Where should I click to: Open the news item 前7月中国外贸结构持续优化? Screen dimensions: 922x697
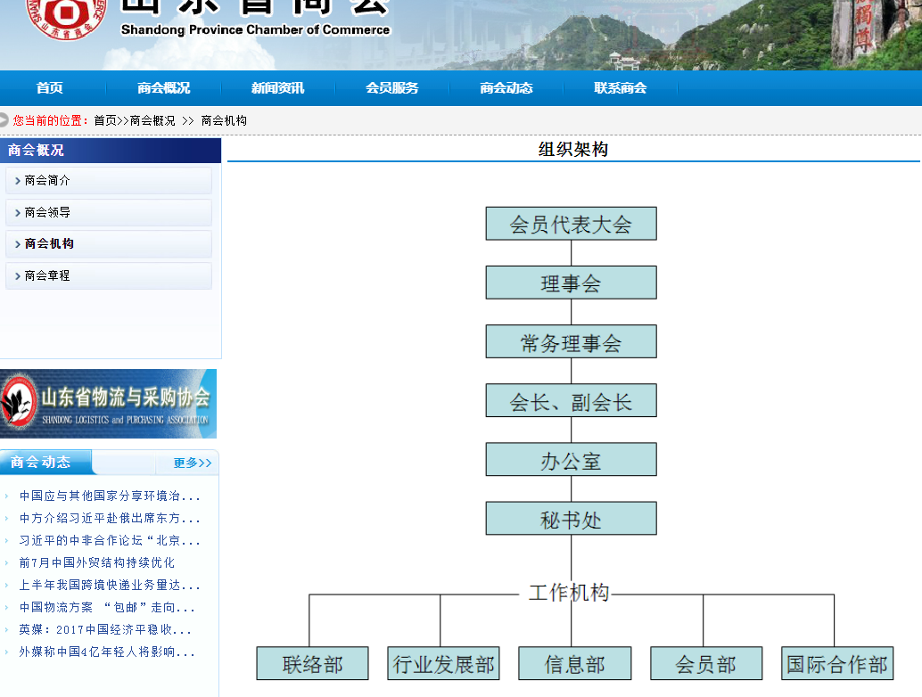pyautogui.click(x=96, y=562)
